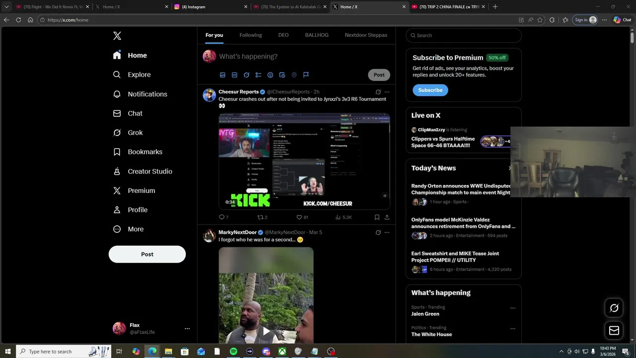Viewport: 636px width, 358px height.
Task: Click the taskbar search box
Action: point(65,352)
